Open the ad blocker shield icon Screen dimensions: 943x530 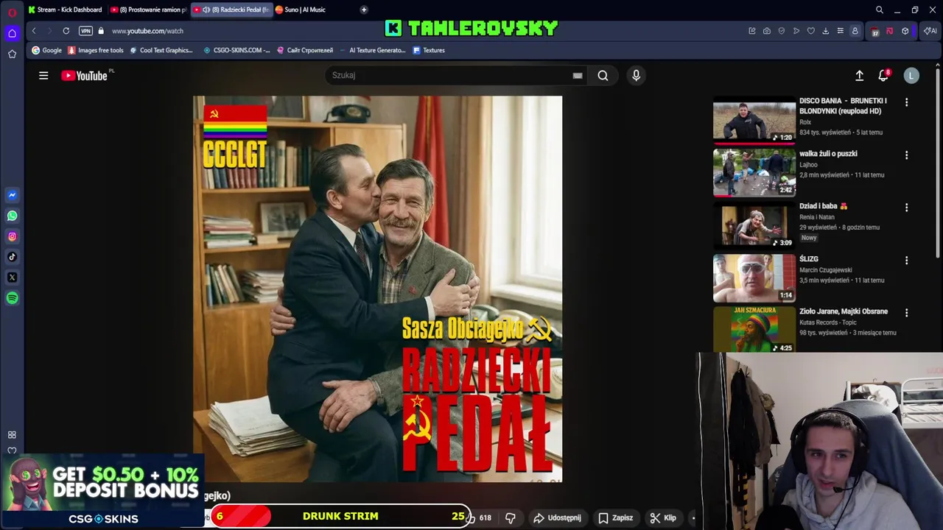[782, 31]
